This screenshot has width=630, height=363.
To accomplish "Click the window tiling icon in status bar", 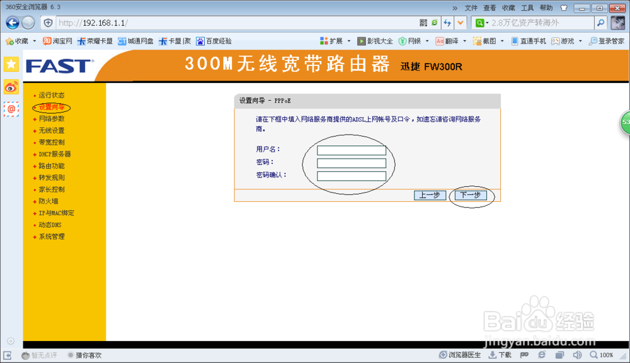I will tap(559, 355).
